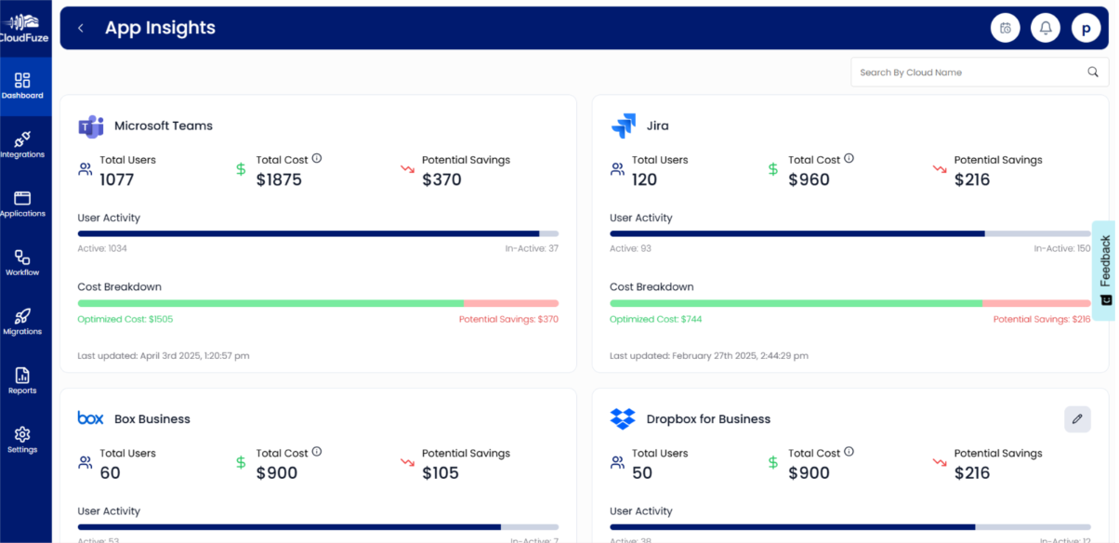Click 'In-Active: 37' label
This screenshot has width=1119, height=543.
pos(532,248)
